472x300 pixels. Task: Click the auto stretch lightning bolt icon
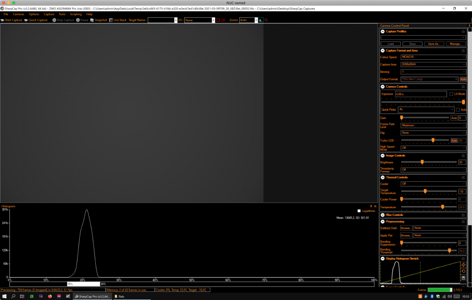tap(464, 265)
